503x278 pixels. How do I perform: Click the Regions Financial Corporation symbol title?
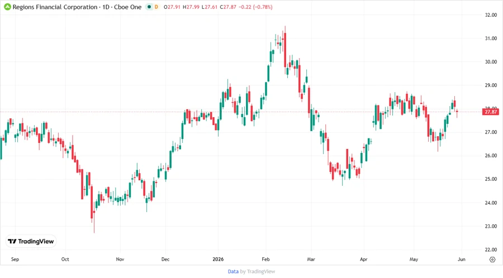(x=55, y=7)
